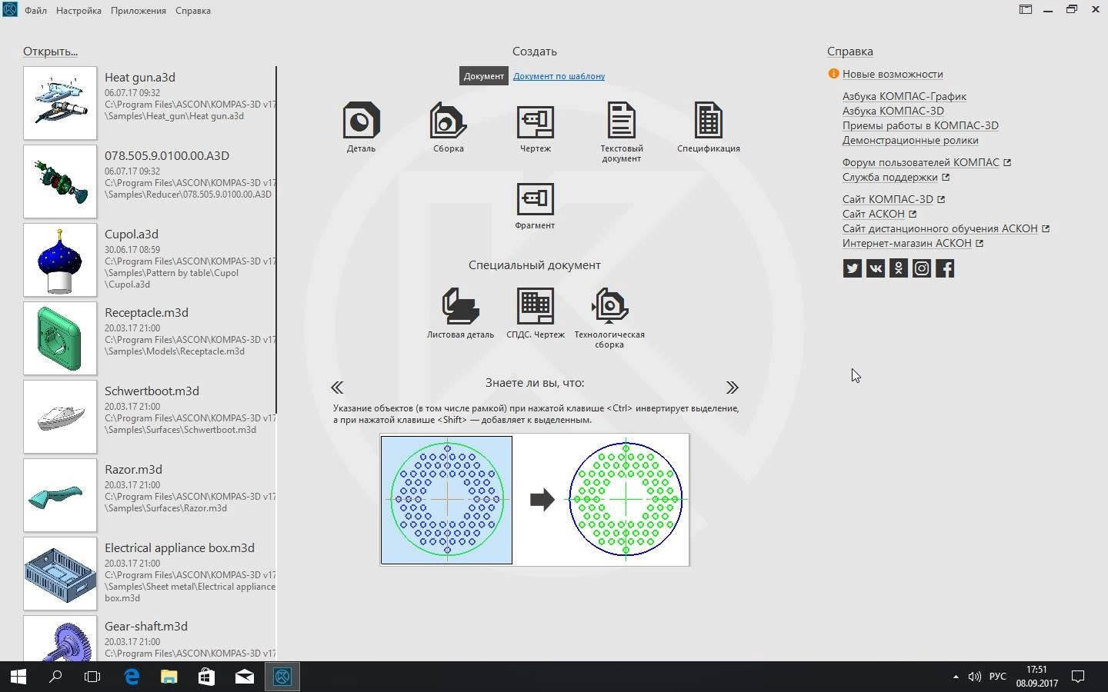Open the Twitter social link

coord(852,268)
